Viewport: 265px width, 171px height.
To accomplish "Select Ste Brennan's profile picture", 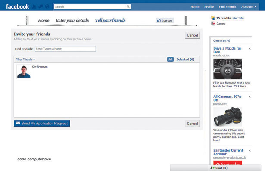I will (x=24, y=72).
